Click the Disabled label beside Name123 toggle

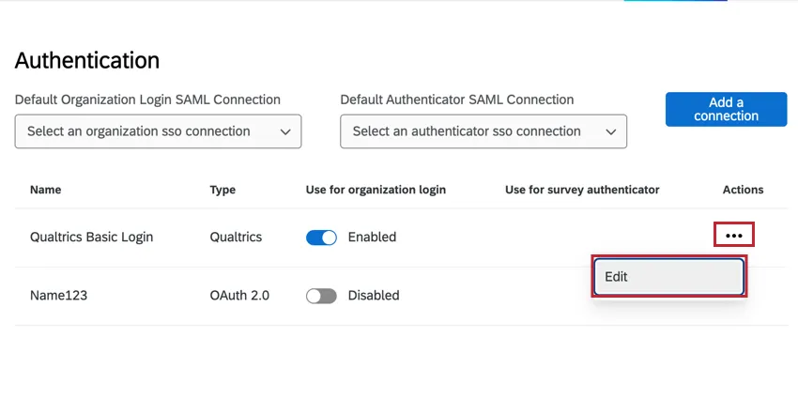374,296
